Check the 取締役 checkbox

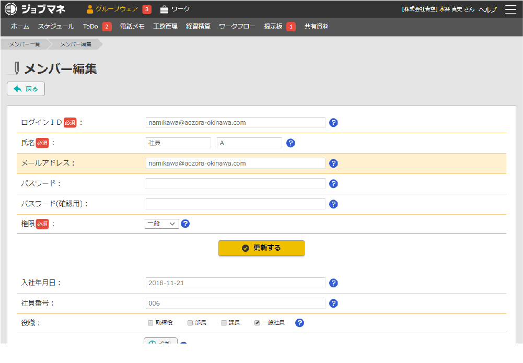[150, 323]
